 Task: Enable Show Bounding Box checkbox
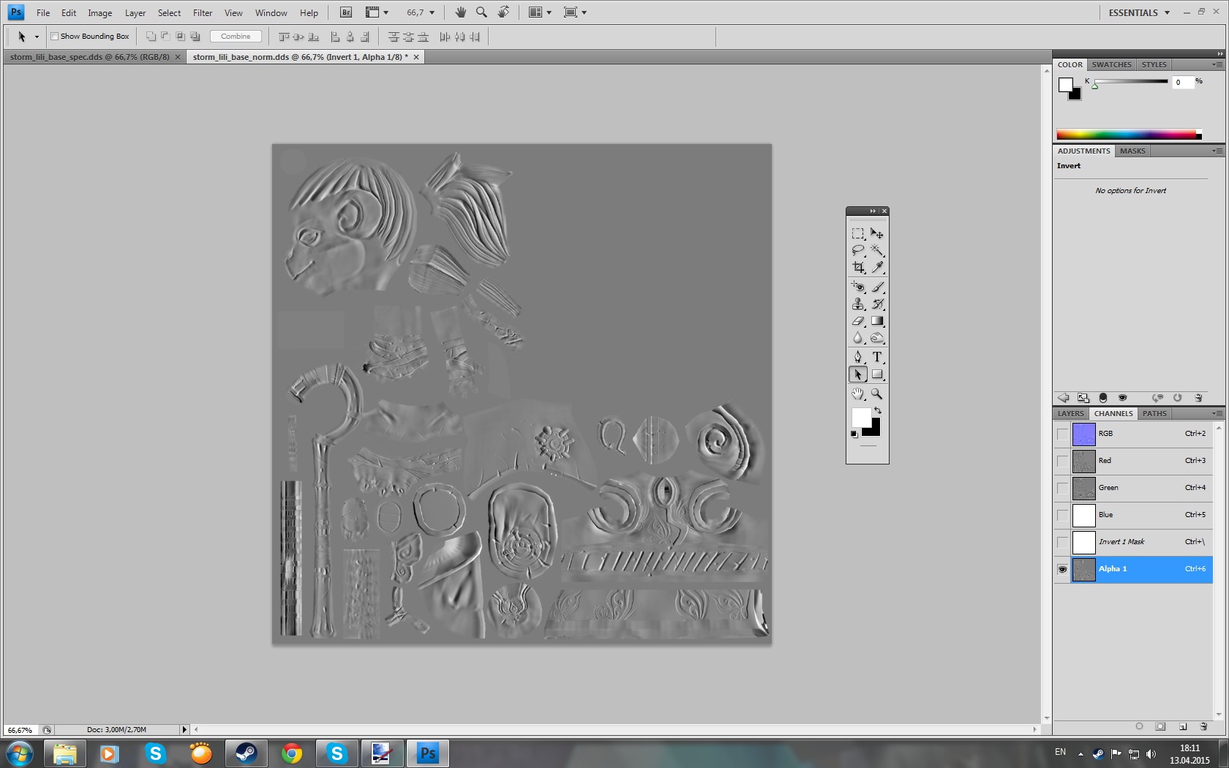[x=54, y=36]
